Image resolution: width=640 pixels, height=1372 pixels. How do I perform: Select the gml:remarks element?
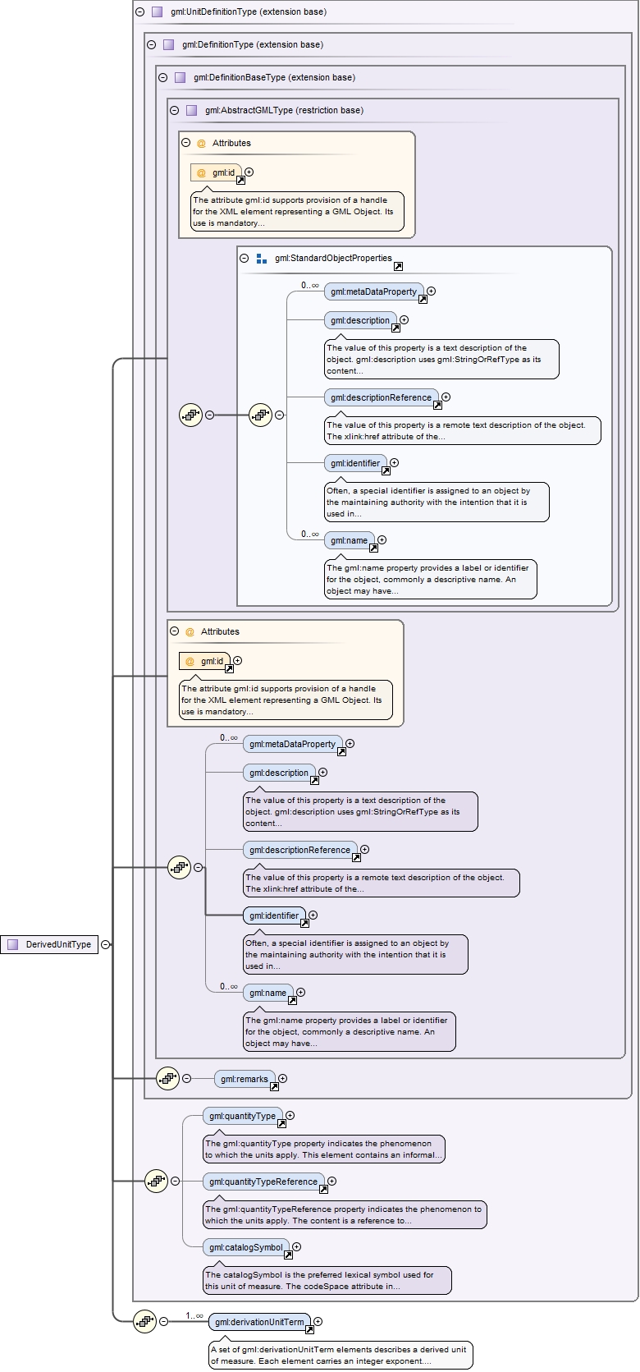coord(244,1078)
